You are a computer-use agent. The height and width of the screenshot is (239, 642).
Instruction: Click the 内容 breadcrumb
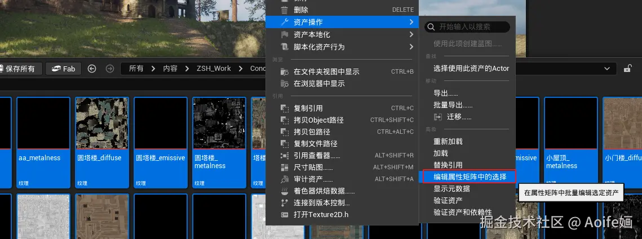[170, 69]
